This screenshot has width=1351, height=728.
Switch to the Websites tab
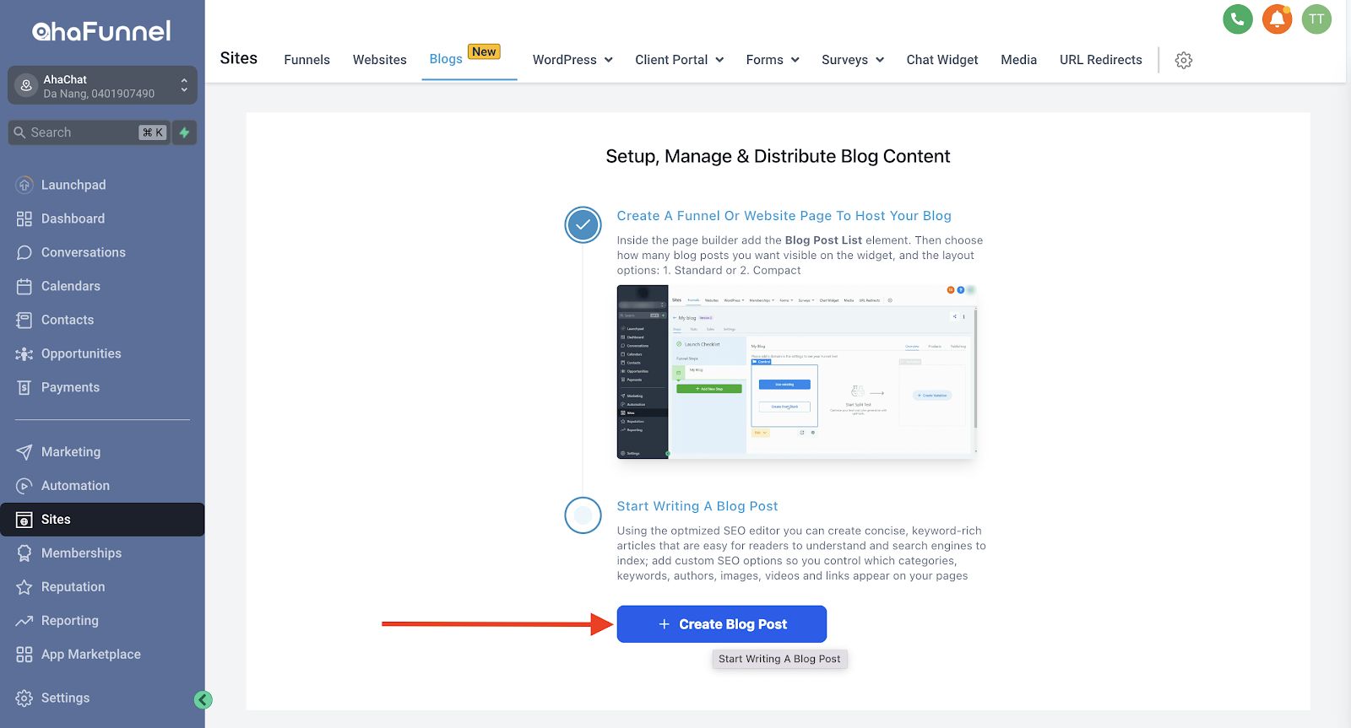(x=379, y=60)
